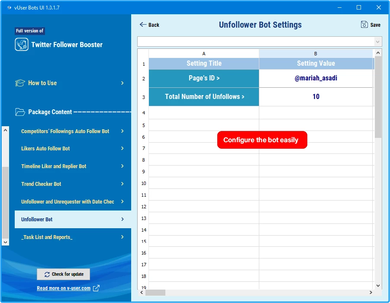Expand Competitors' Followings Auto Follow Bot chevron

[x=122, y=131]
